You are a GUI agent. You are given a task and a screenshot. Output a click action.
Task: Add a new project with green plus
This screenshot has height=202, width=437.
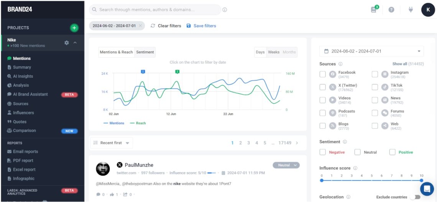[x=74, y=28]
